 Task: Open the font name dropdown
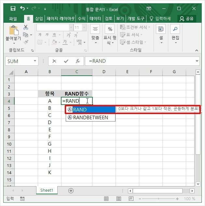coord(71,28)
